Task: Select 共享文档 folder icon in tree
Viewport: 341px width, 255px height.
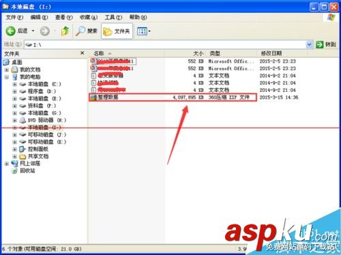Action: point(23,156)
